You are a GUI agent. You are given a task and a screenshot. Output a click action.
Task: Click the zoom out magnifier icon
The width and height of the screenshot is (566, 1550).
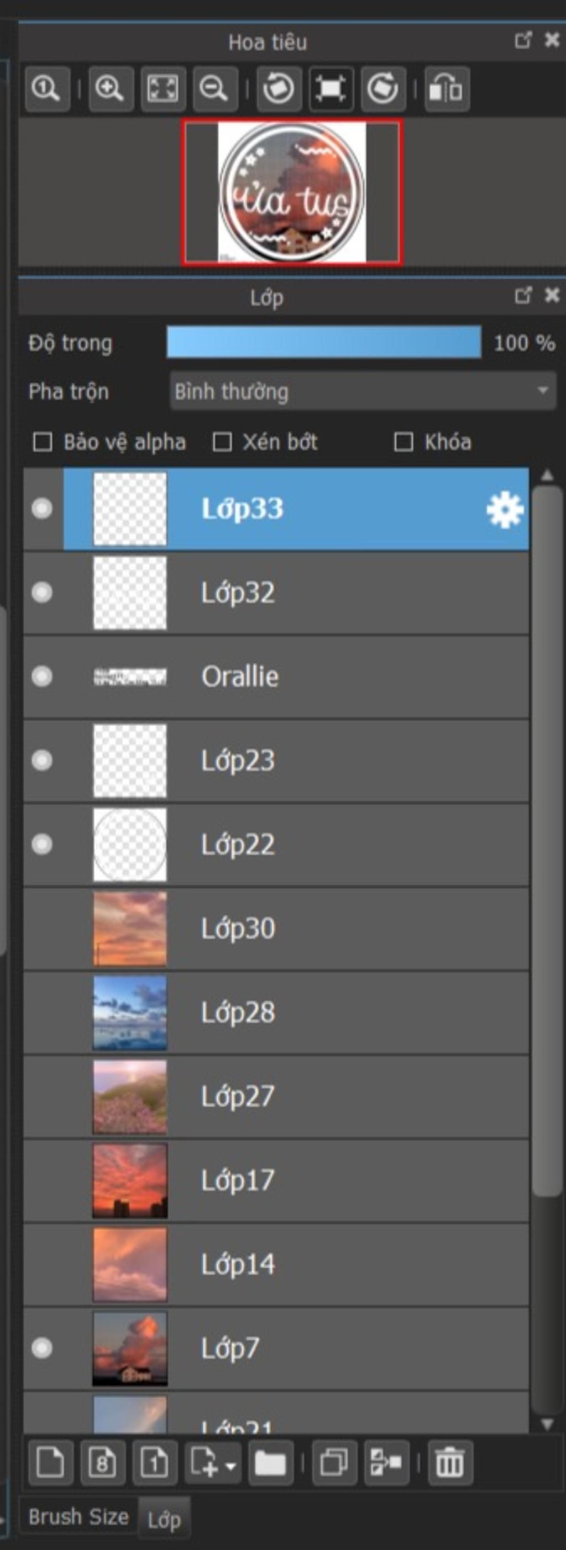[214, 89]
